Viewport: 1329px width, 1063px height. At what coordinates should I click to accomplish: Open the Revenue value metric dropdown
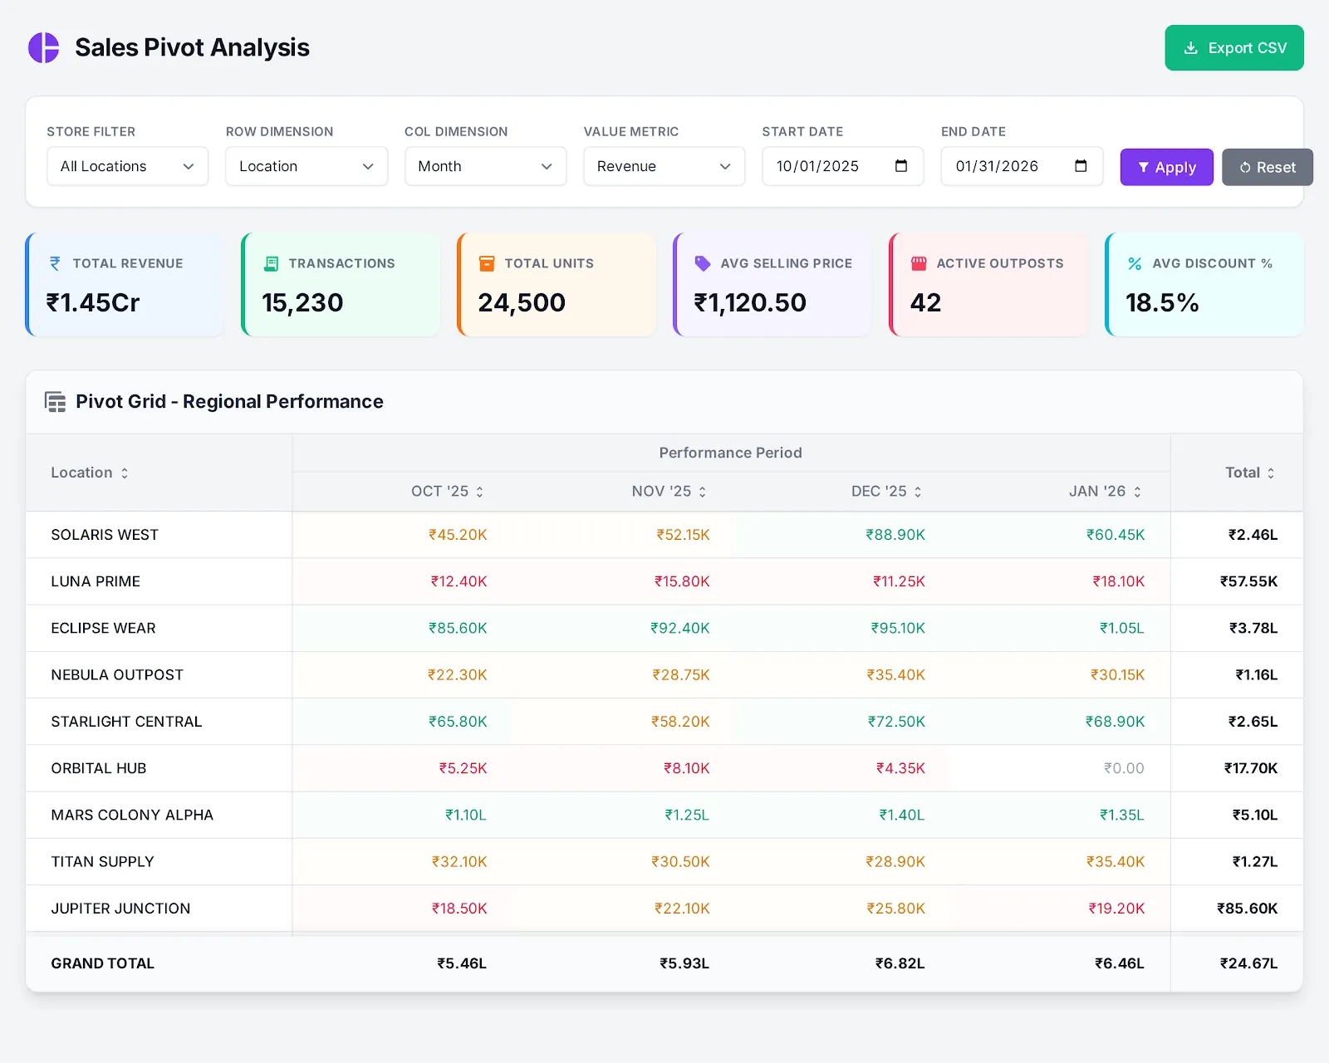pos(664,166)
